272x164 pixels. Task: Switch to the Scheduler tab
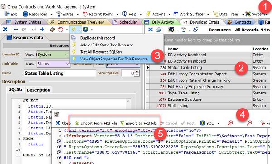128,22
